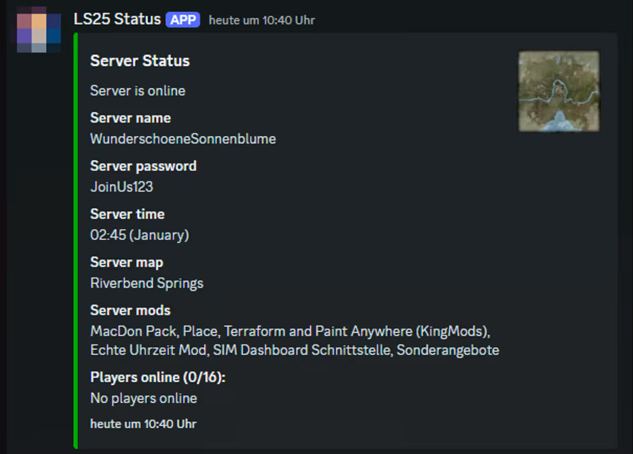Select the Server is online status line

[x=138, y=91]
